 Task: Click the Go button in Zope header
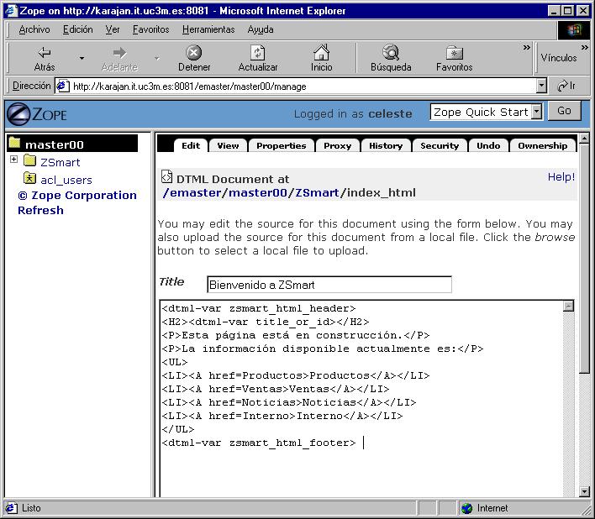[x=564, y=111]
